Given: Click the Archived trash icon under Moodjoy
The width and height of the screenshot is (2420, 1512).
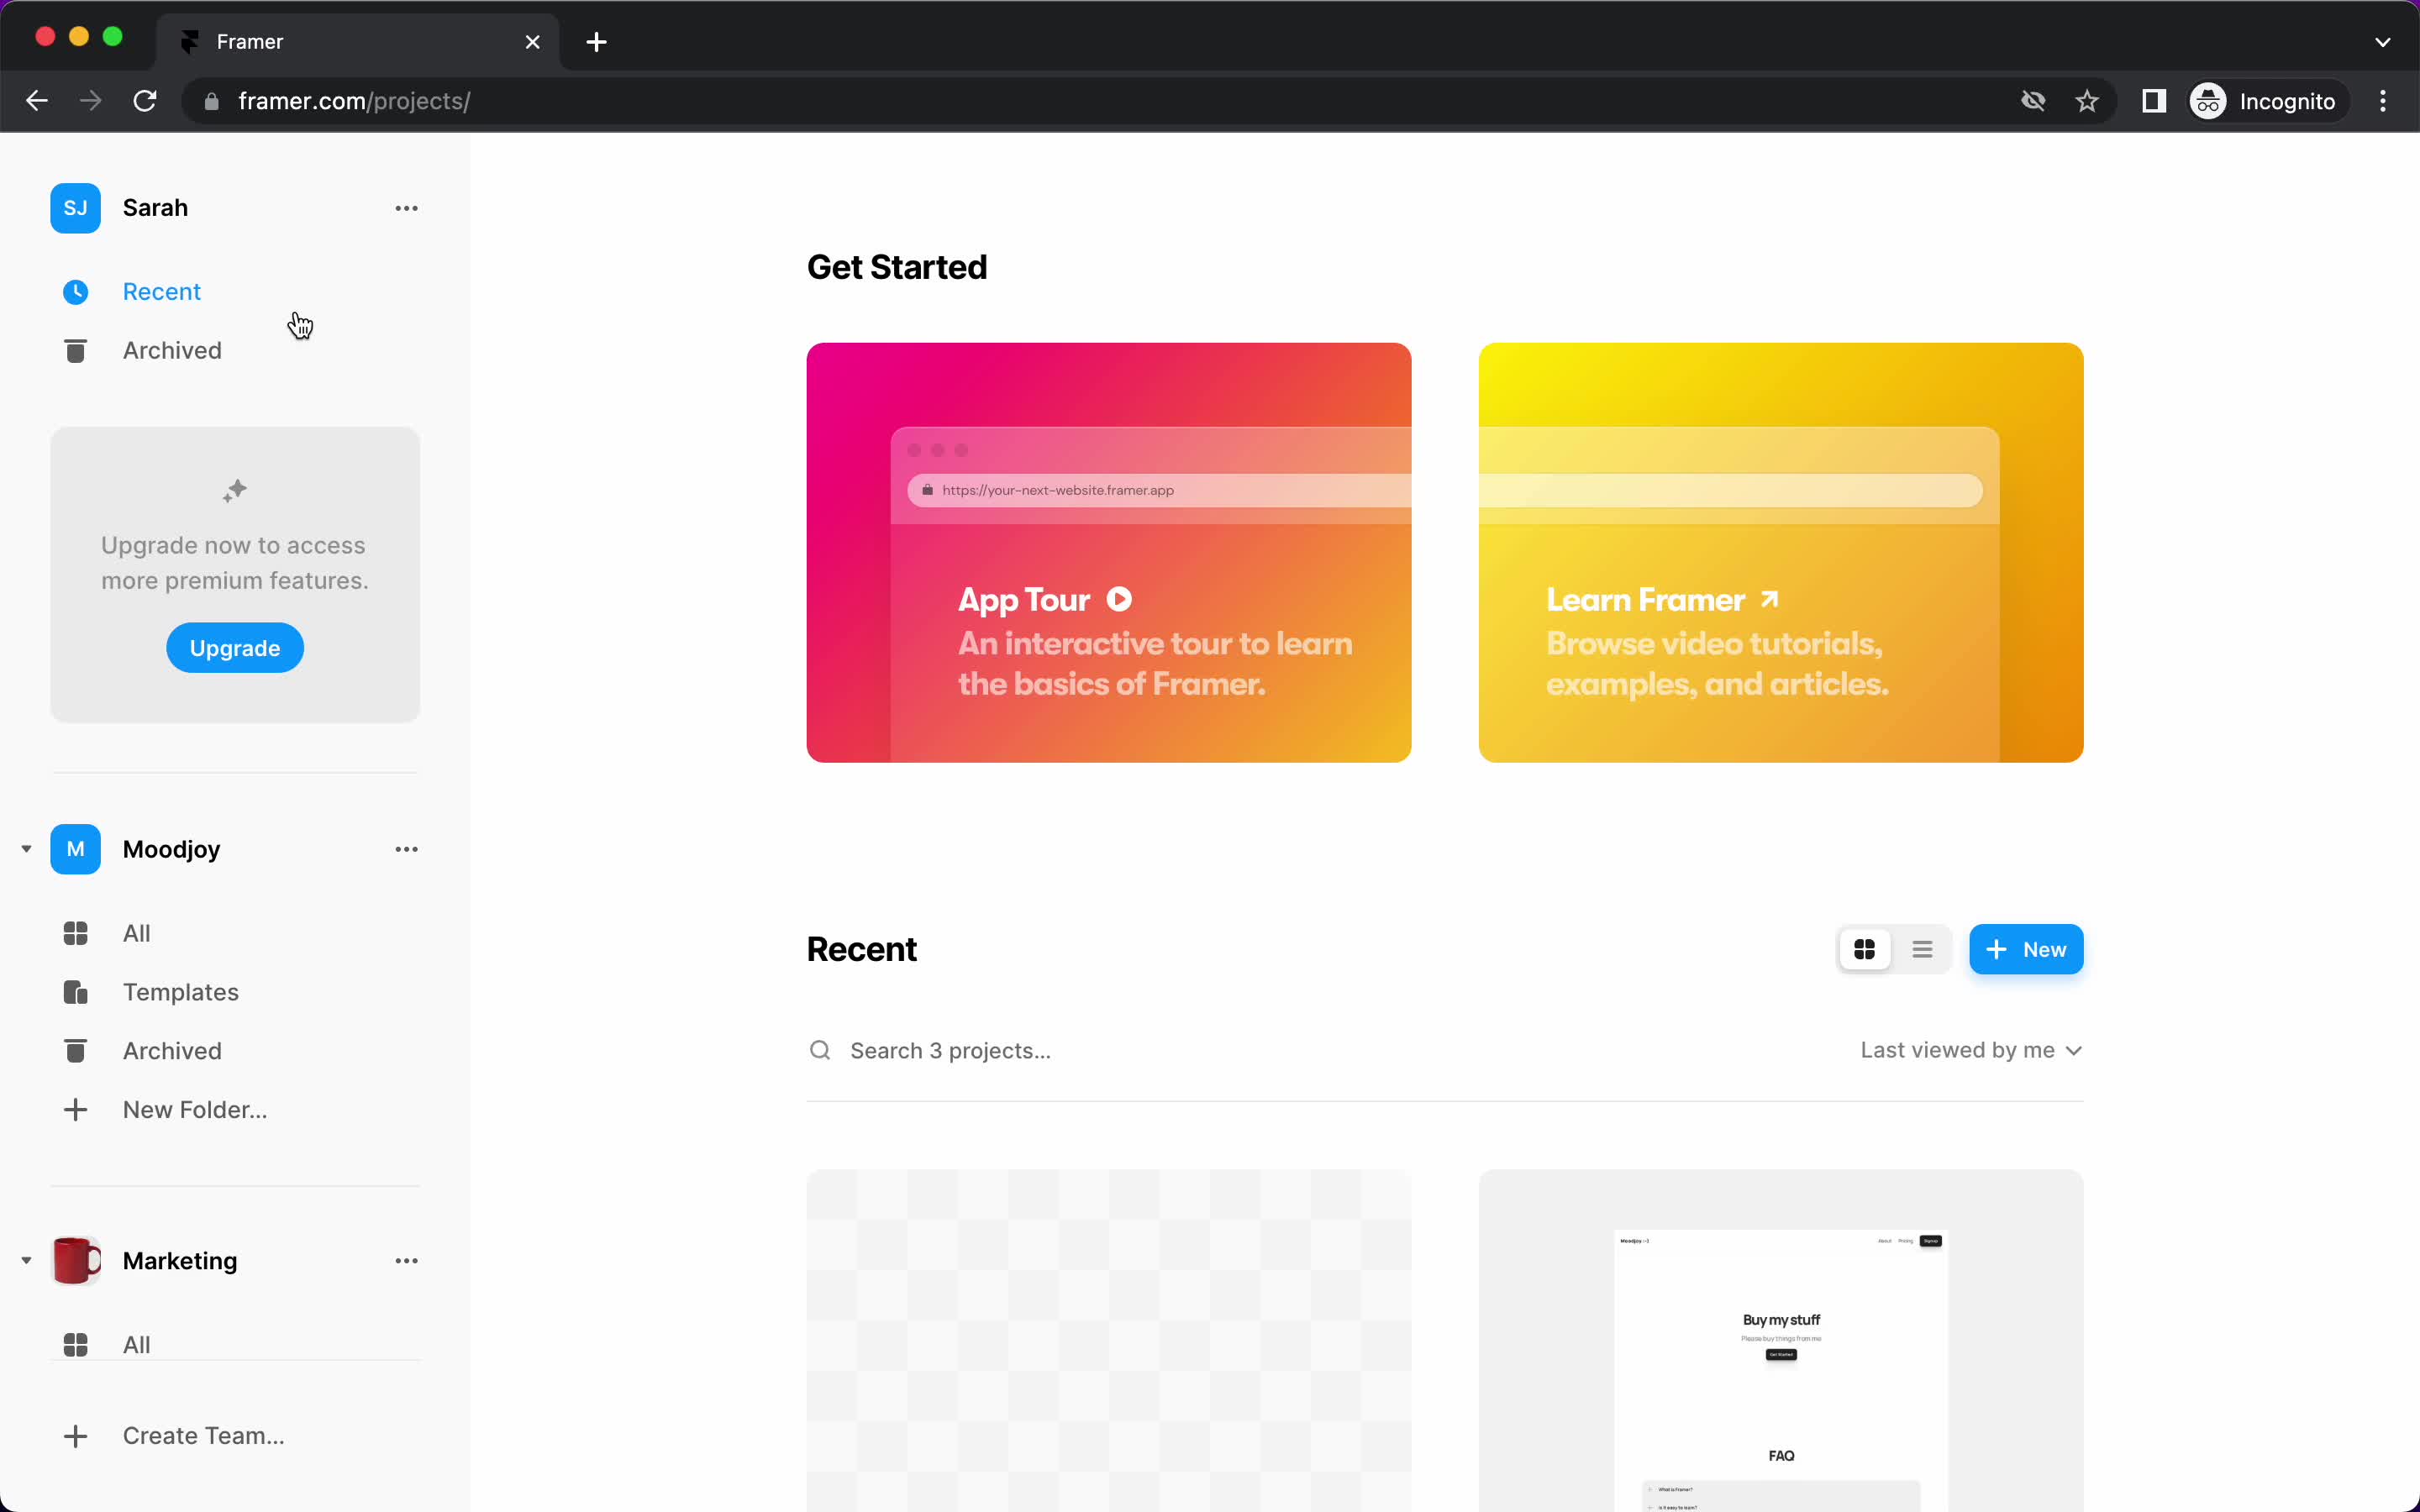Looking at the screenshot, I should pos(75,1050).
